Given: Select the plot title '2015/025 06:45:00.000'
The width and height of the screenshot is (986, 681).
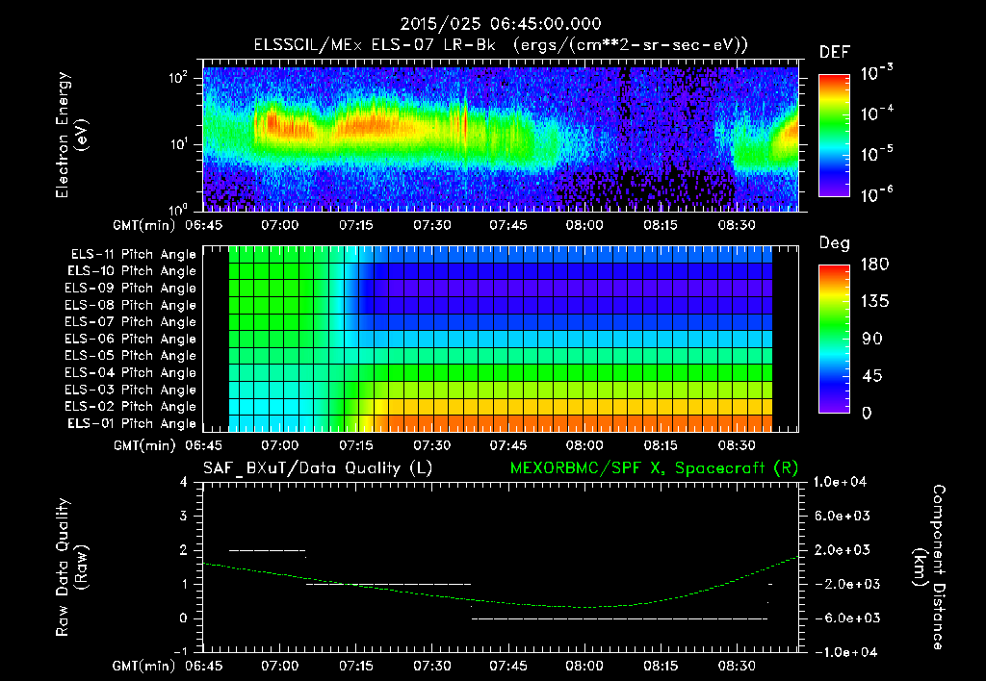Looking at the screenshot, I should (x=501, y=24).
